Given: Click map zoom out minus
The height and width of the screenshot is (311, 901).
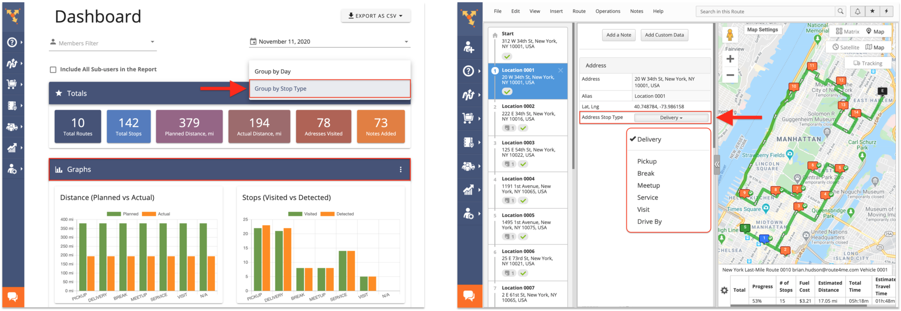Looking at the screenshot, I should point(730,75).
